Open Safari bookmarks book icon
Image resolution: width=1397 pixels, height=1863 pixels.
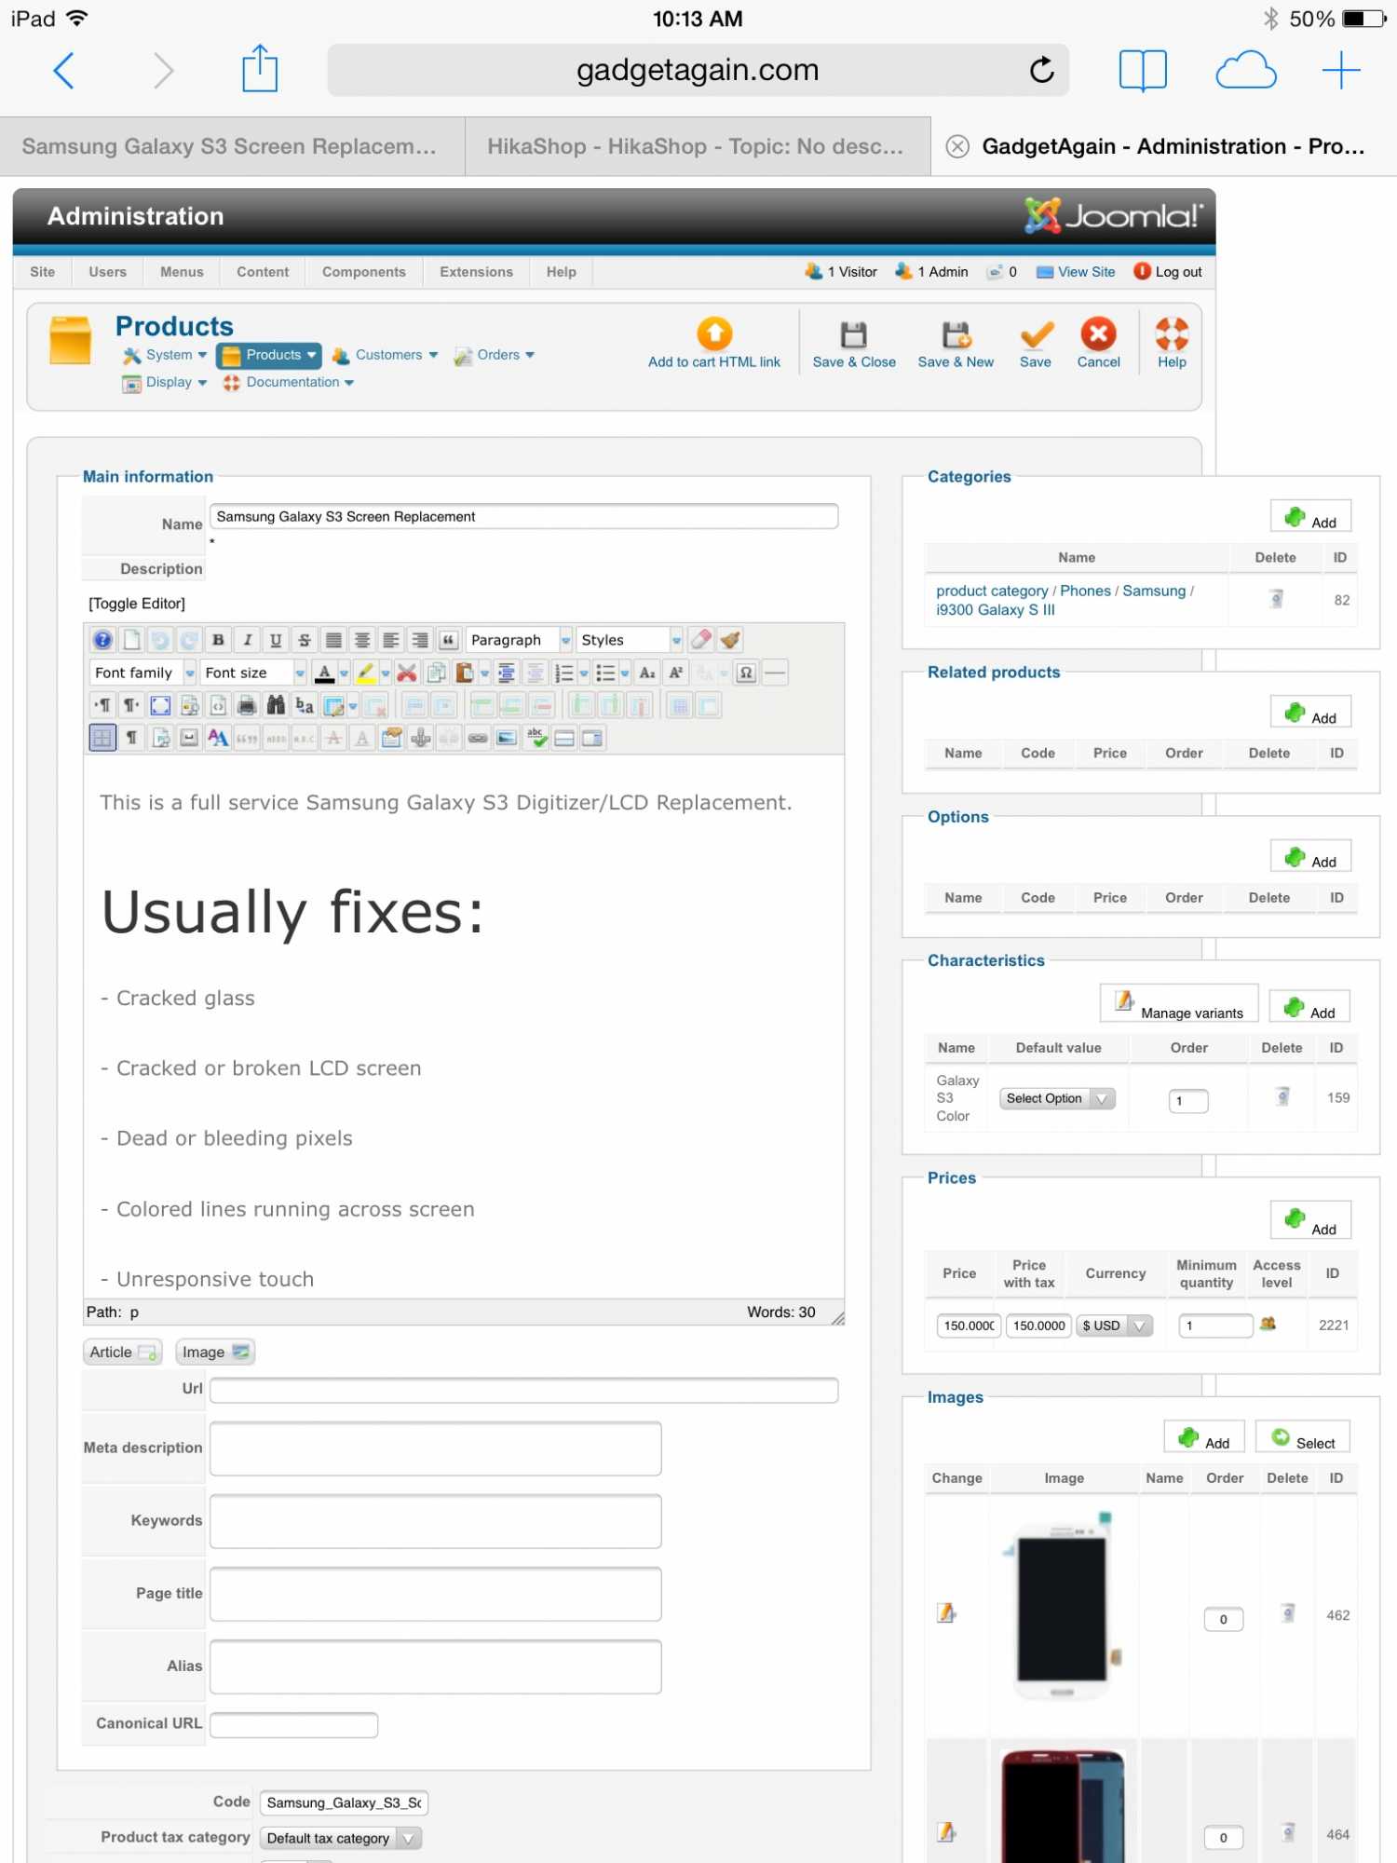1143,70
